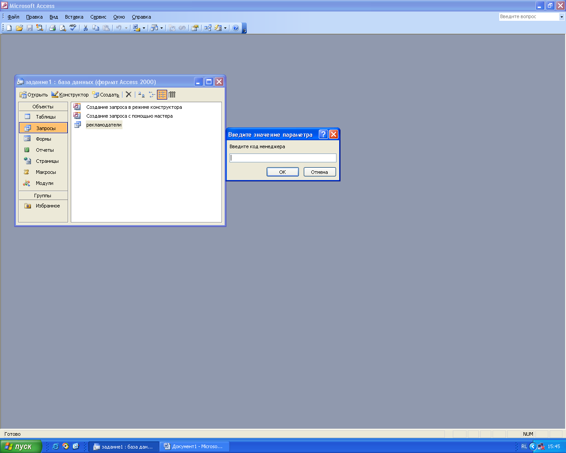The image size is (566, 453).
Task: Click the Open folder toolbar icon
Action: [19, 28]
